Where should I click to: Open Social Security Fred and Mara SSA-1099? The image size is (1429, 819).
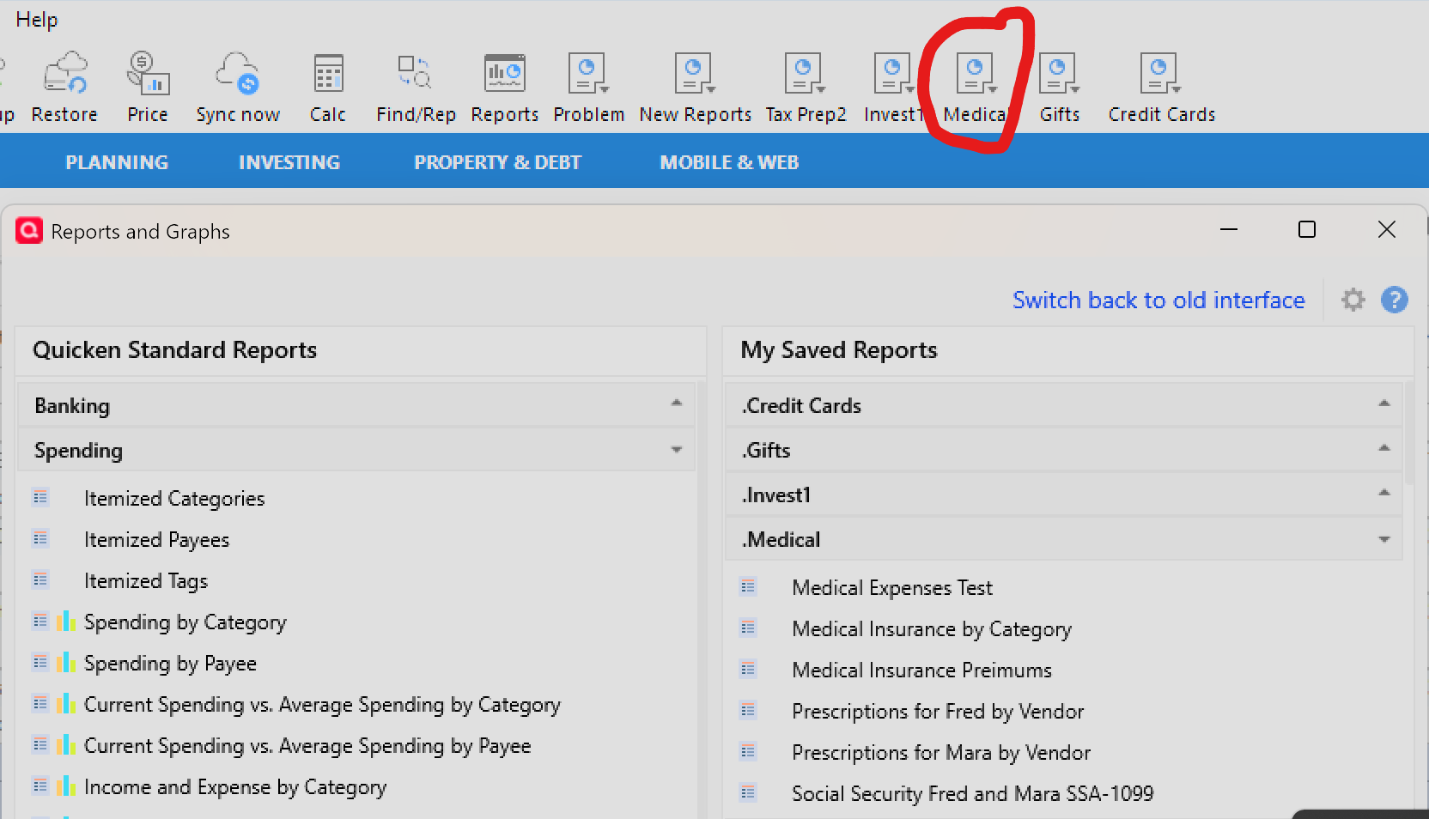(x=973, y=794)
